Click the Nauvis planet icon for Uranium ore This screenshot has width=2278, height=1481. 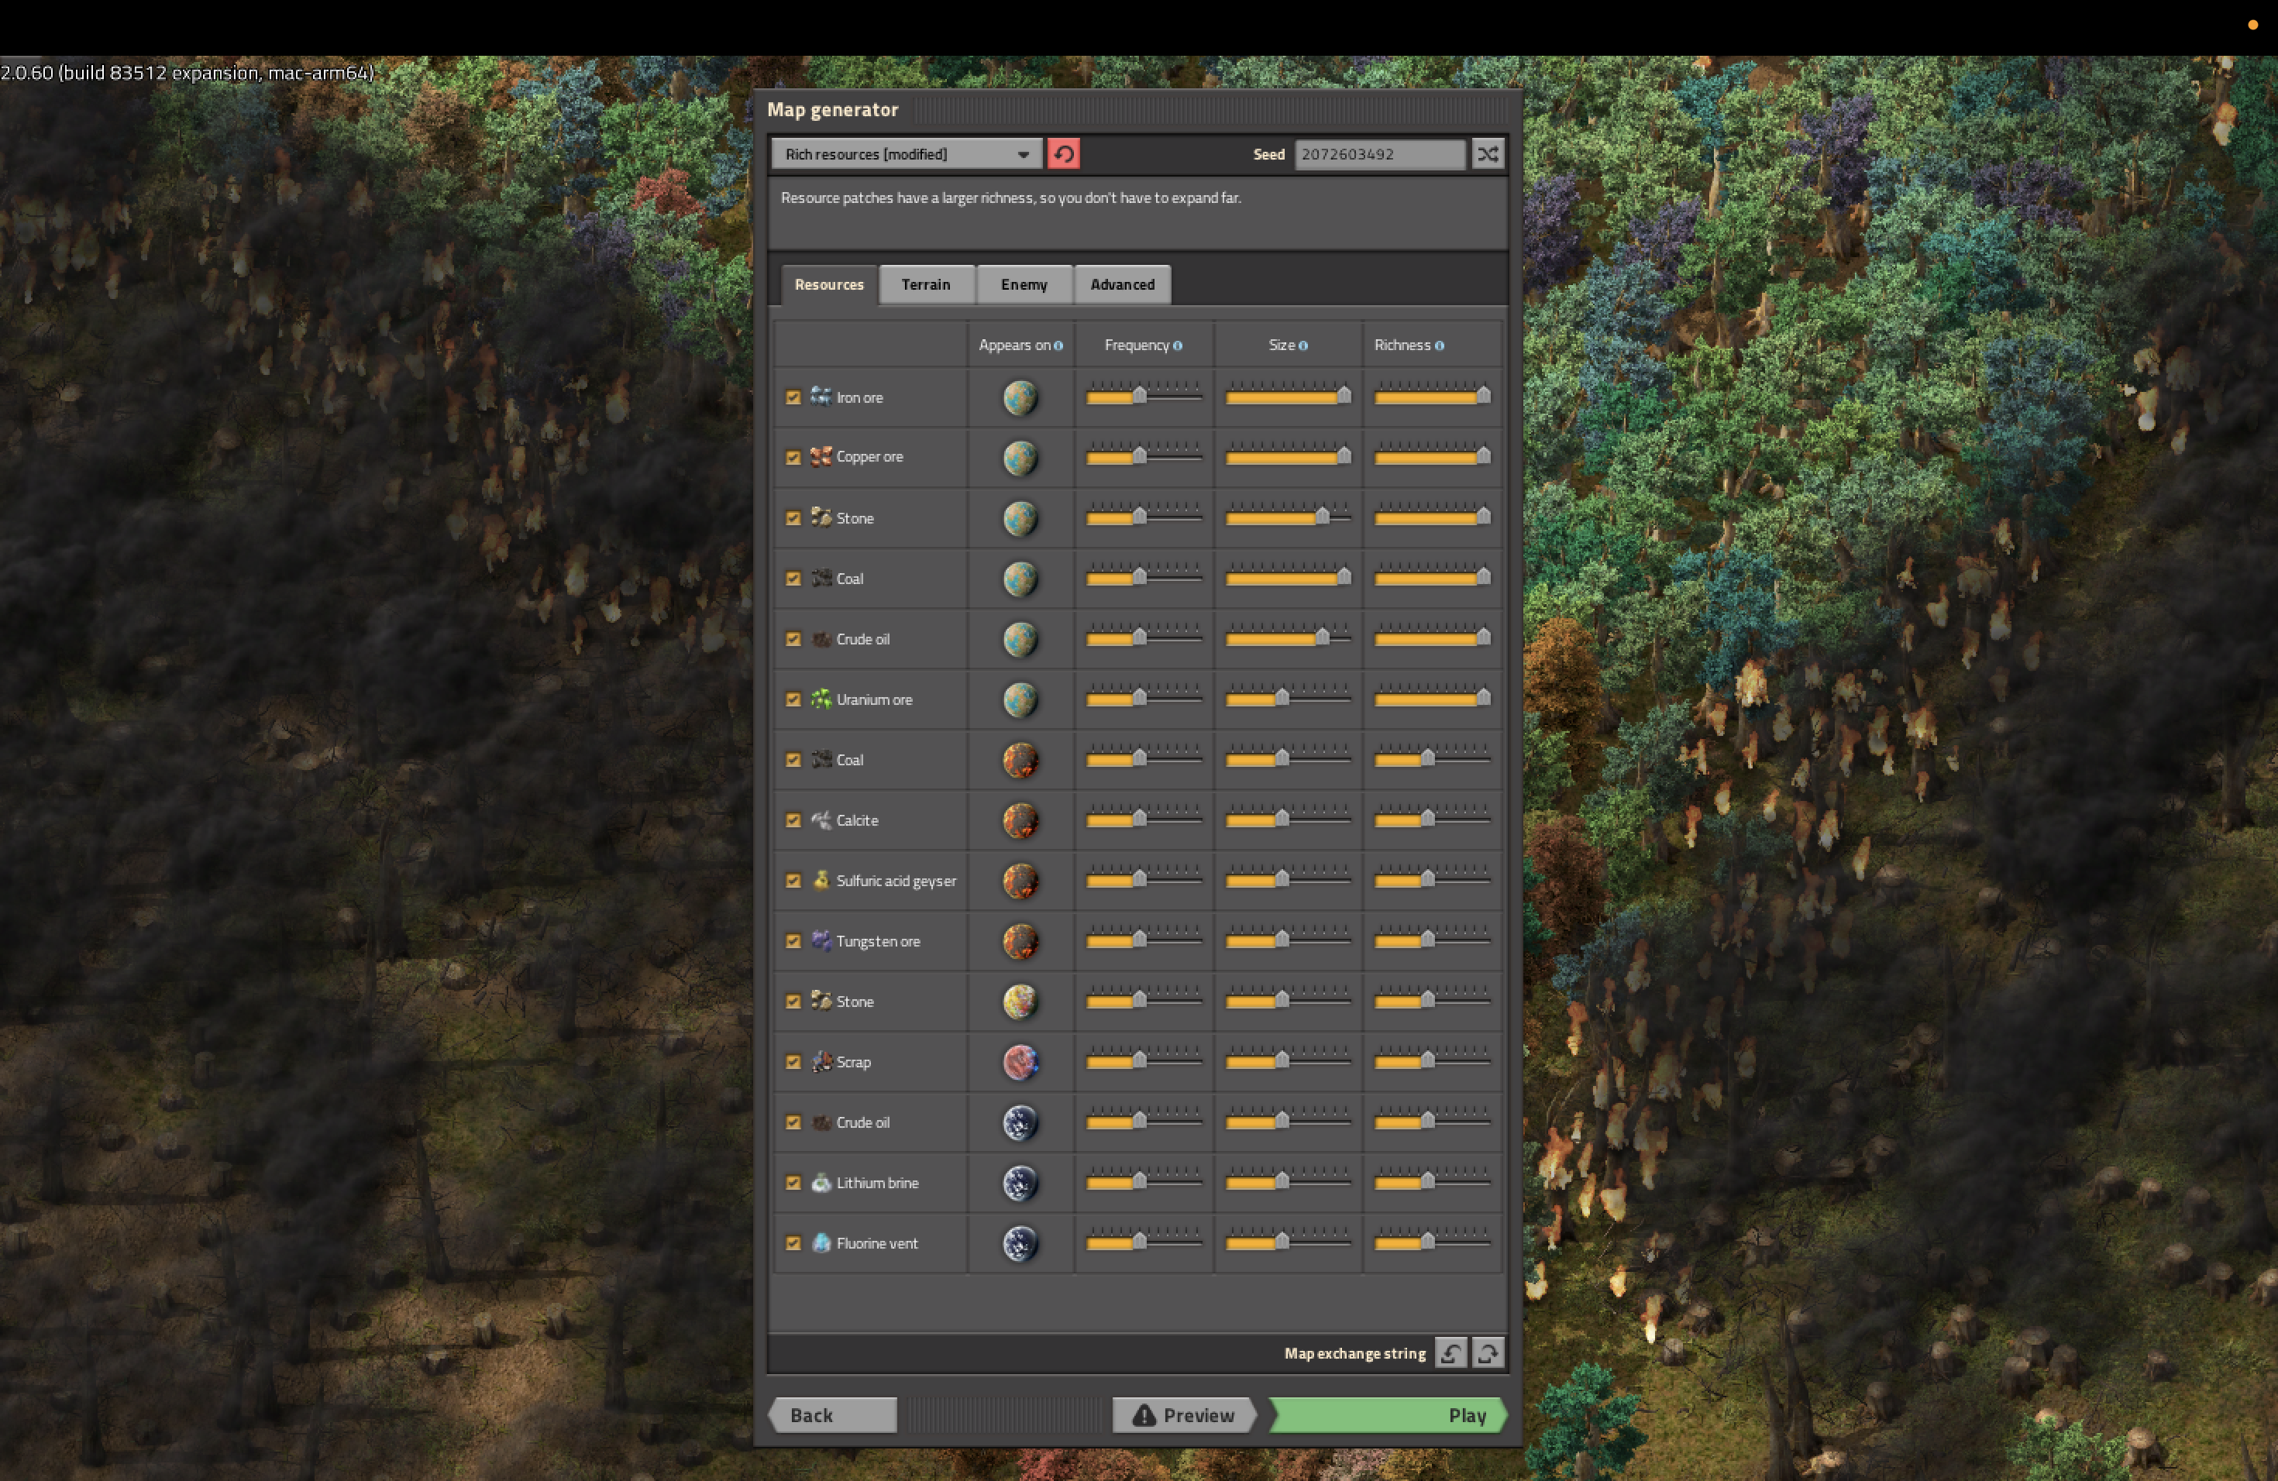pyautogui.click(x=1020, y=699)
